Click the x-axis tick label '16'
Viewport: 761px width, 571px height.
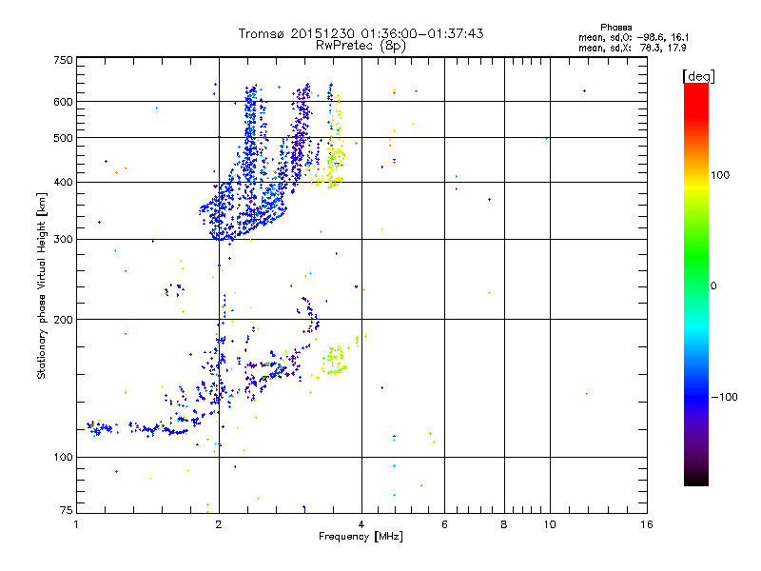647,524
